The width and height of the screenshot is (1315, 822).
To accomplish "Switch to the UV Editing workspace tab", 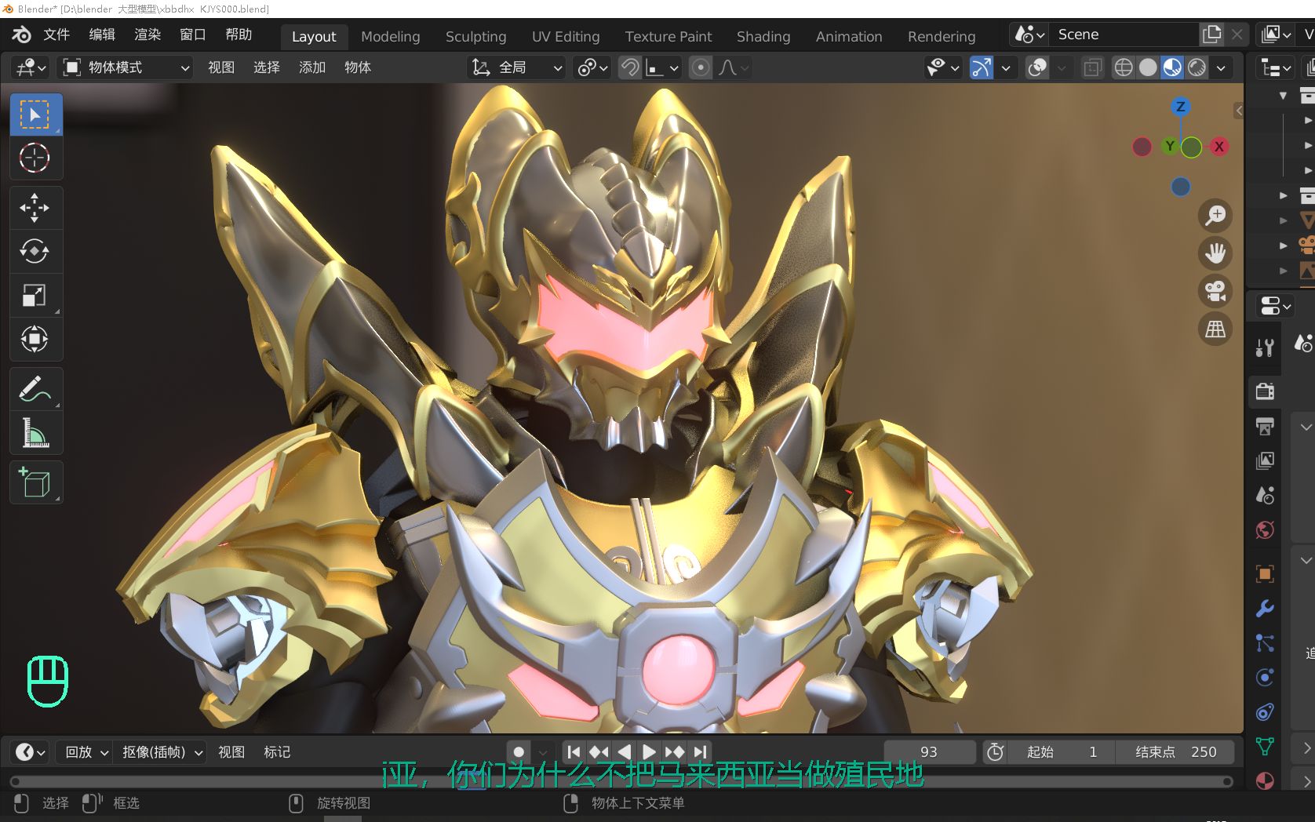I will (566, 36).
